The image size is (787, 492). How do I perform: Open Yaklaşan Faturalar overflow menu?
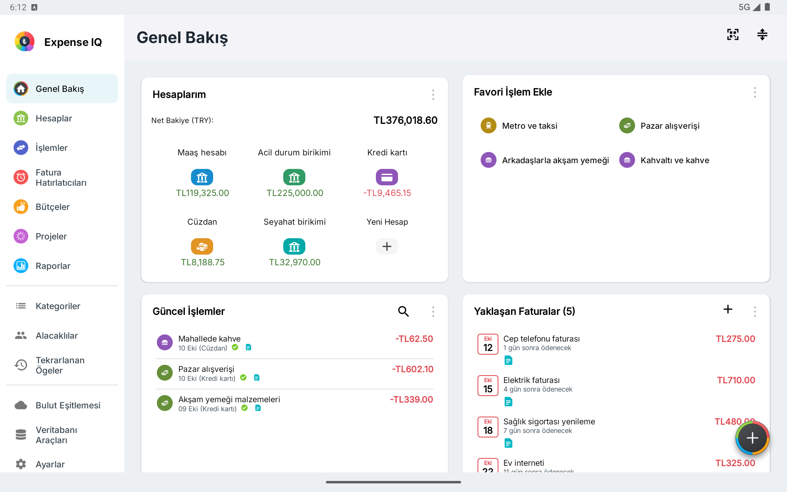pos(755,312)
